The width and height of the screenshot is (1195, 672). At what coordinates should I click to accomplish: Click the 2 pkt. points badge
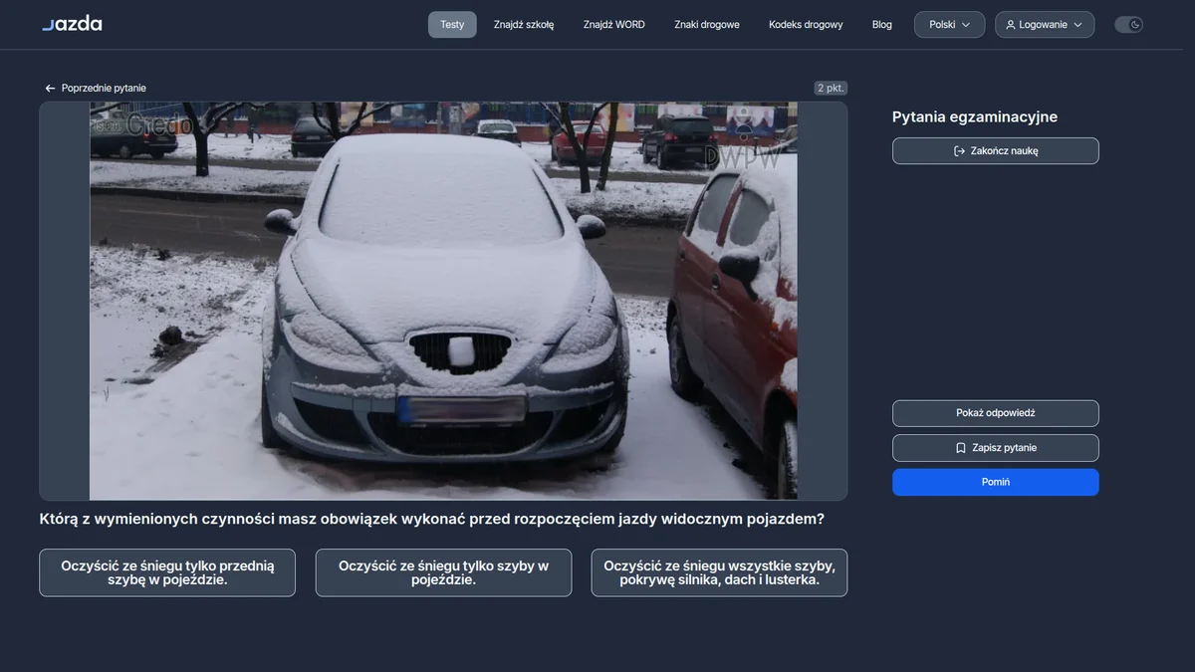tap(831, 89)
